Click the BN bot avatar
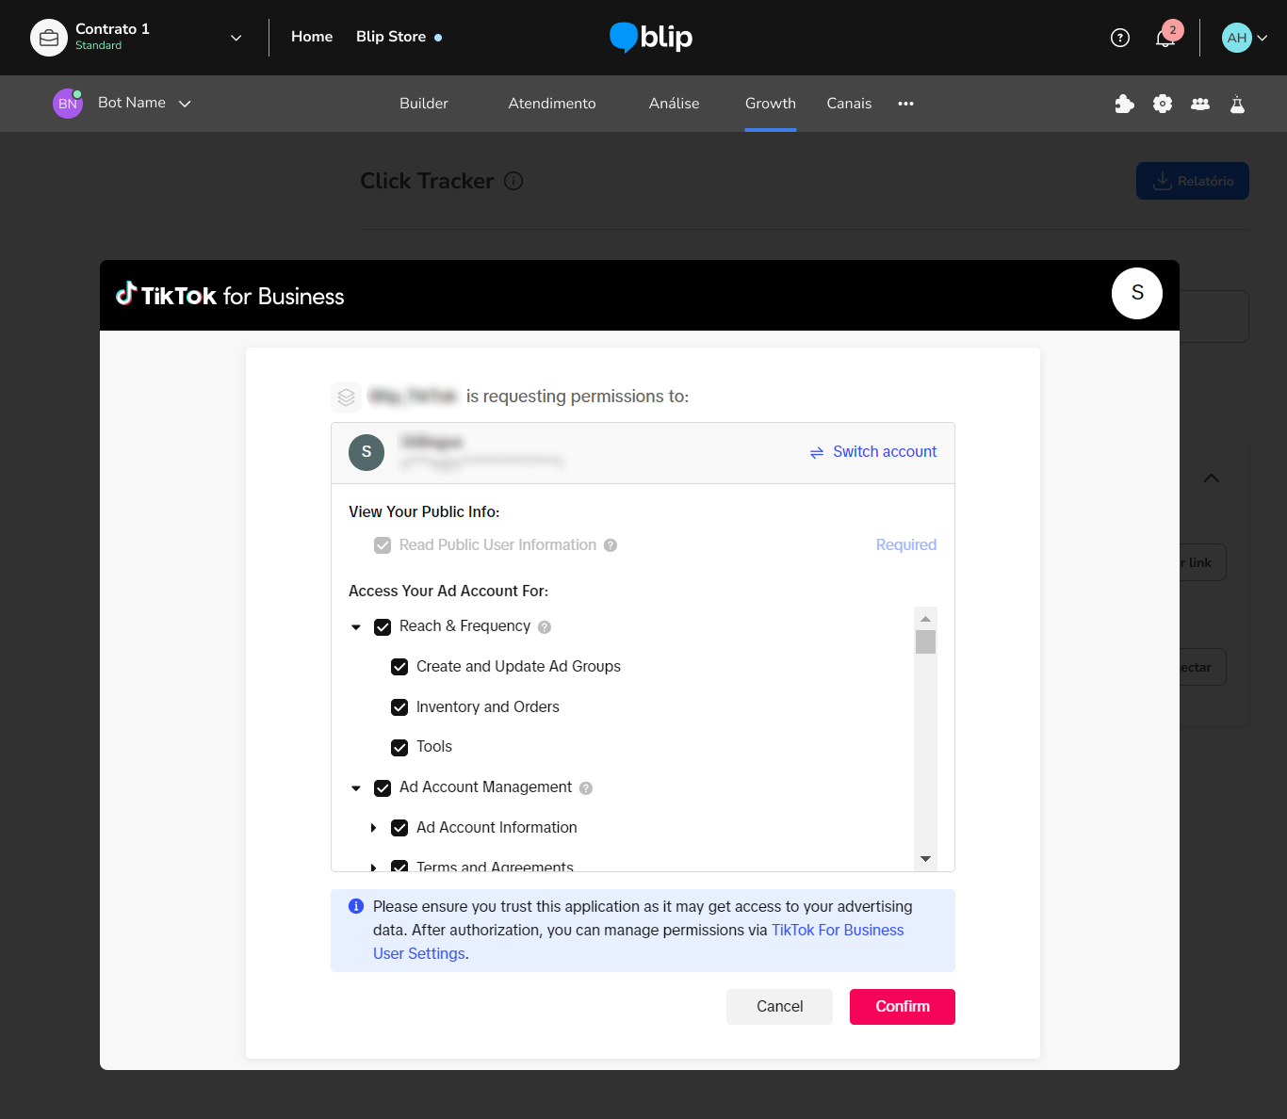The height and width of the screenshot is (1119, 1287). [68, 104]
